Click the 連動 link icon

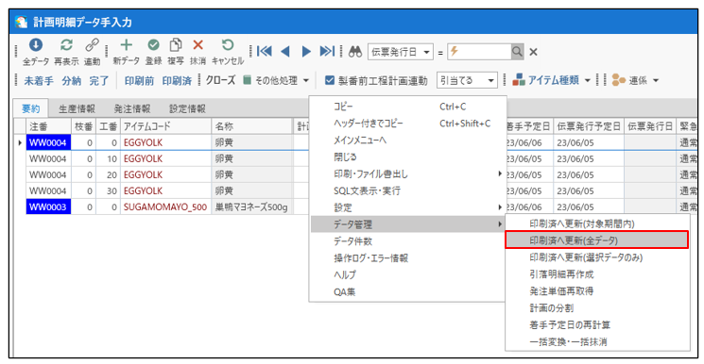pos(92,45)
